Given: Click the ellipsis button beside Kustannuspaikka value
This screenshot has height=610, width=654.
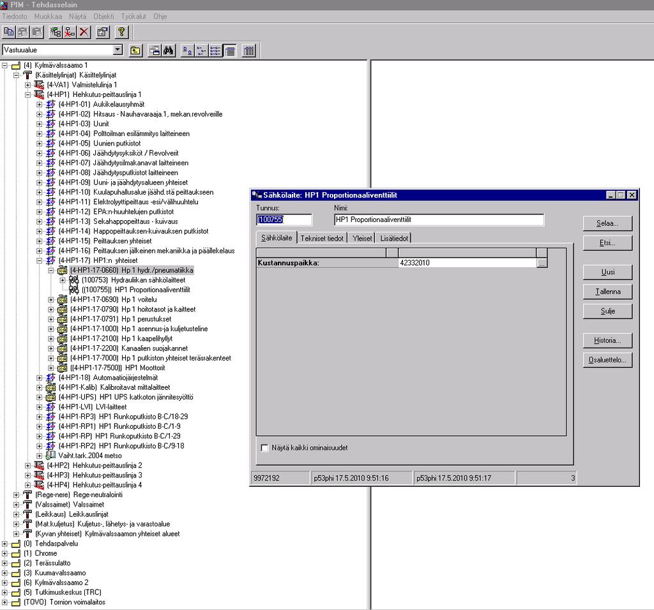Looking at the screenshot, I should coord(542,264).
